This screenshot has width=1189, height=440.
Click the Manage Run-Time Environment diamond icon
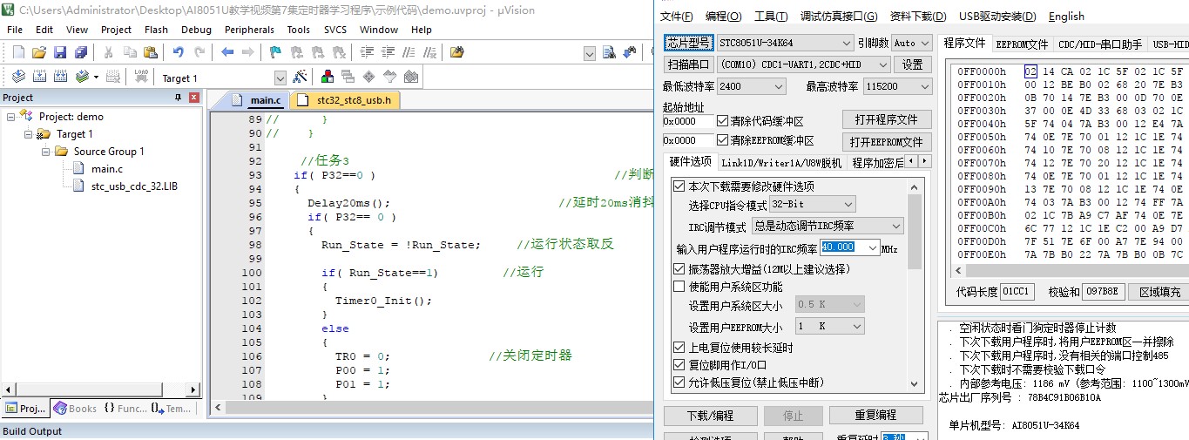click(x=368, y=77)
